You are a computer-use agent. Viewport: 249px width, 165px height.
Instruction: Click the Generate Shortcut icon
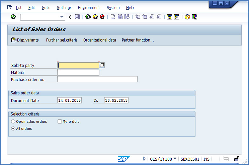(177, 17)
